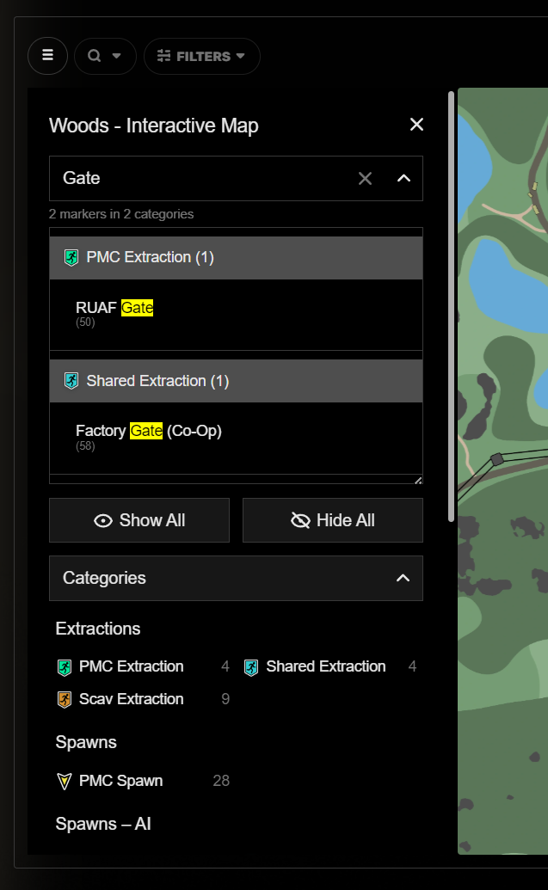Open the search dropdown with magnifier icon
548x890 pixels.
click(x=105, y=56)
